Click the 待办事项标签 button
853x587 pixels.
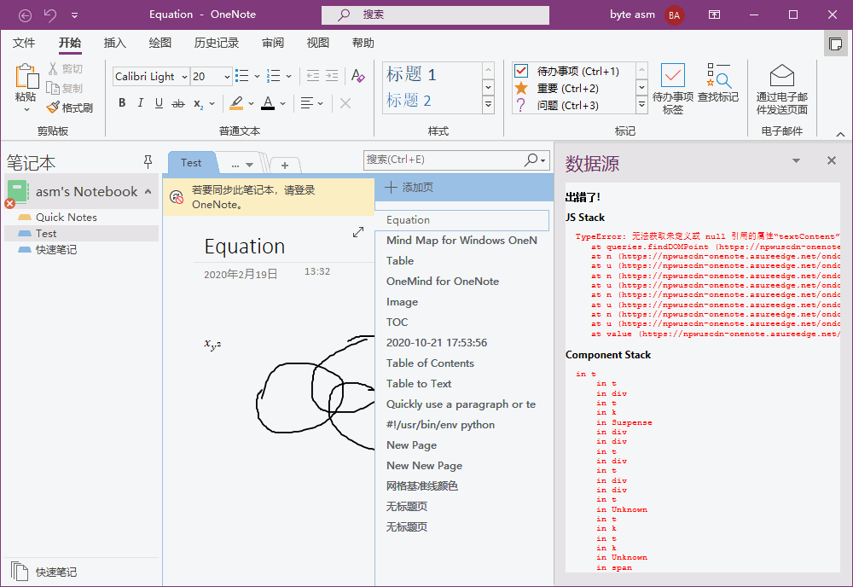(672, 89)
